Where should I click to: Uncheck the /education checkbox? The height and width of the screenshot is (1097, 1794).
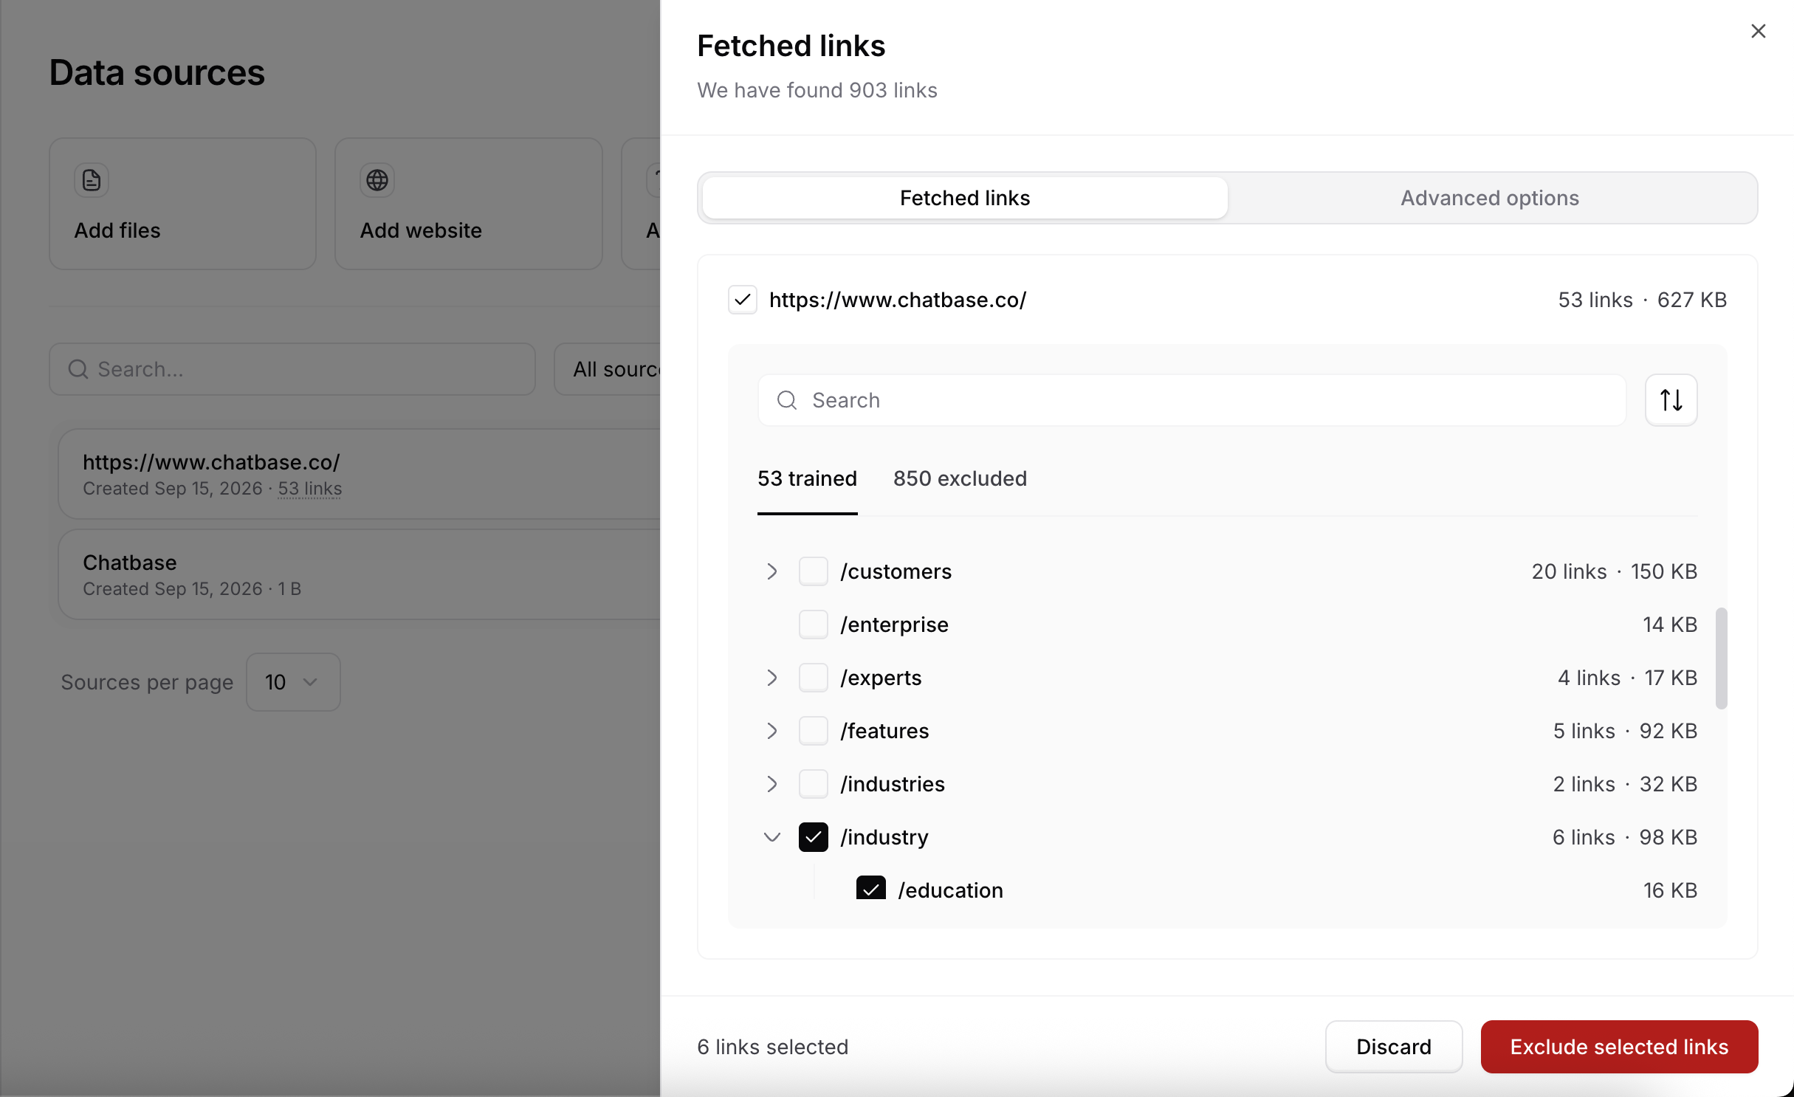(870, 888)
